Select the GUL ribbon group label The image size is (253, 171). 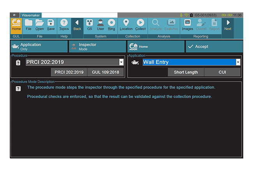tap(16, 37)
